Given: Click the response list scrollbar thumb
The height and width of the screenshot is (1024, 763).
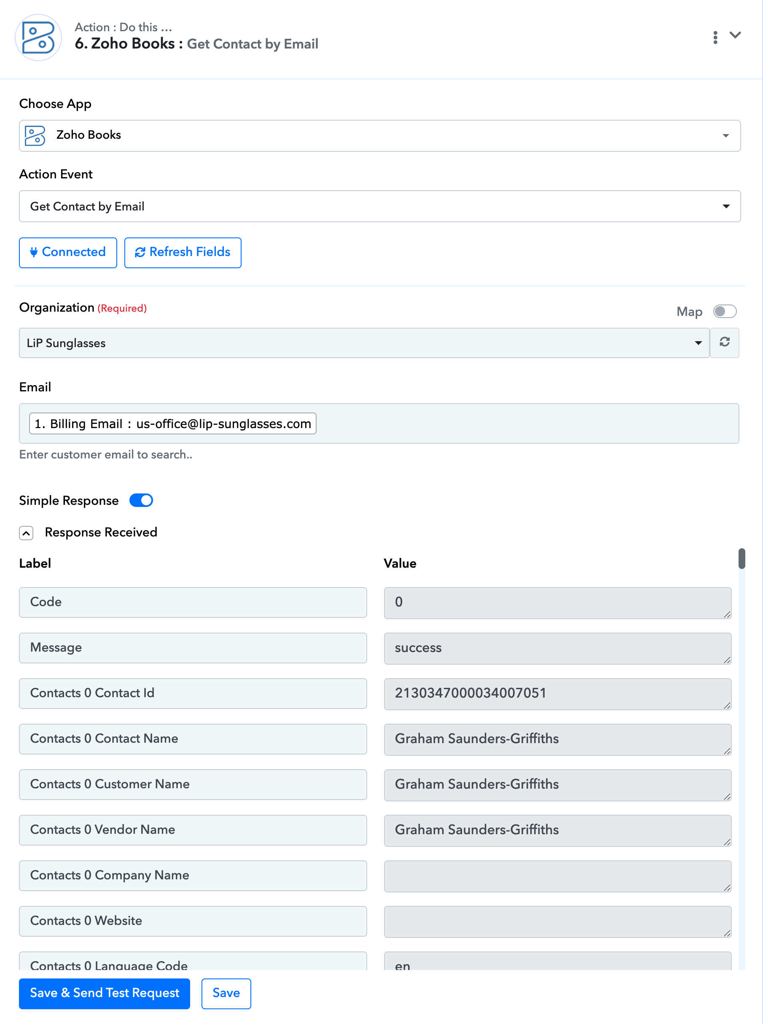Looking at the screenshot, I should point(742,559).
